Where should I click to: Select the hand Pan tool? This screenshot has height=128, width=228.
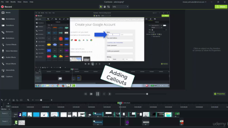pyautogui.click(x=104, y=7)
